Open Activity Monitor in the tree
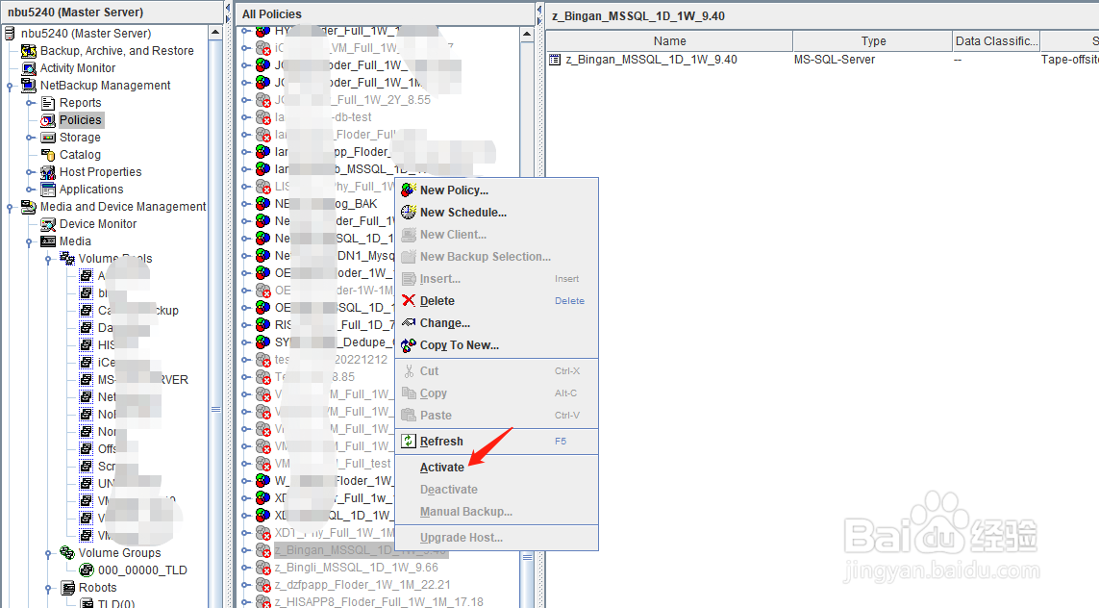Viewport: 1099px width, 608px height. pyautogui.click(x=78, y=68)
